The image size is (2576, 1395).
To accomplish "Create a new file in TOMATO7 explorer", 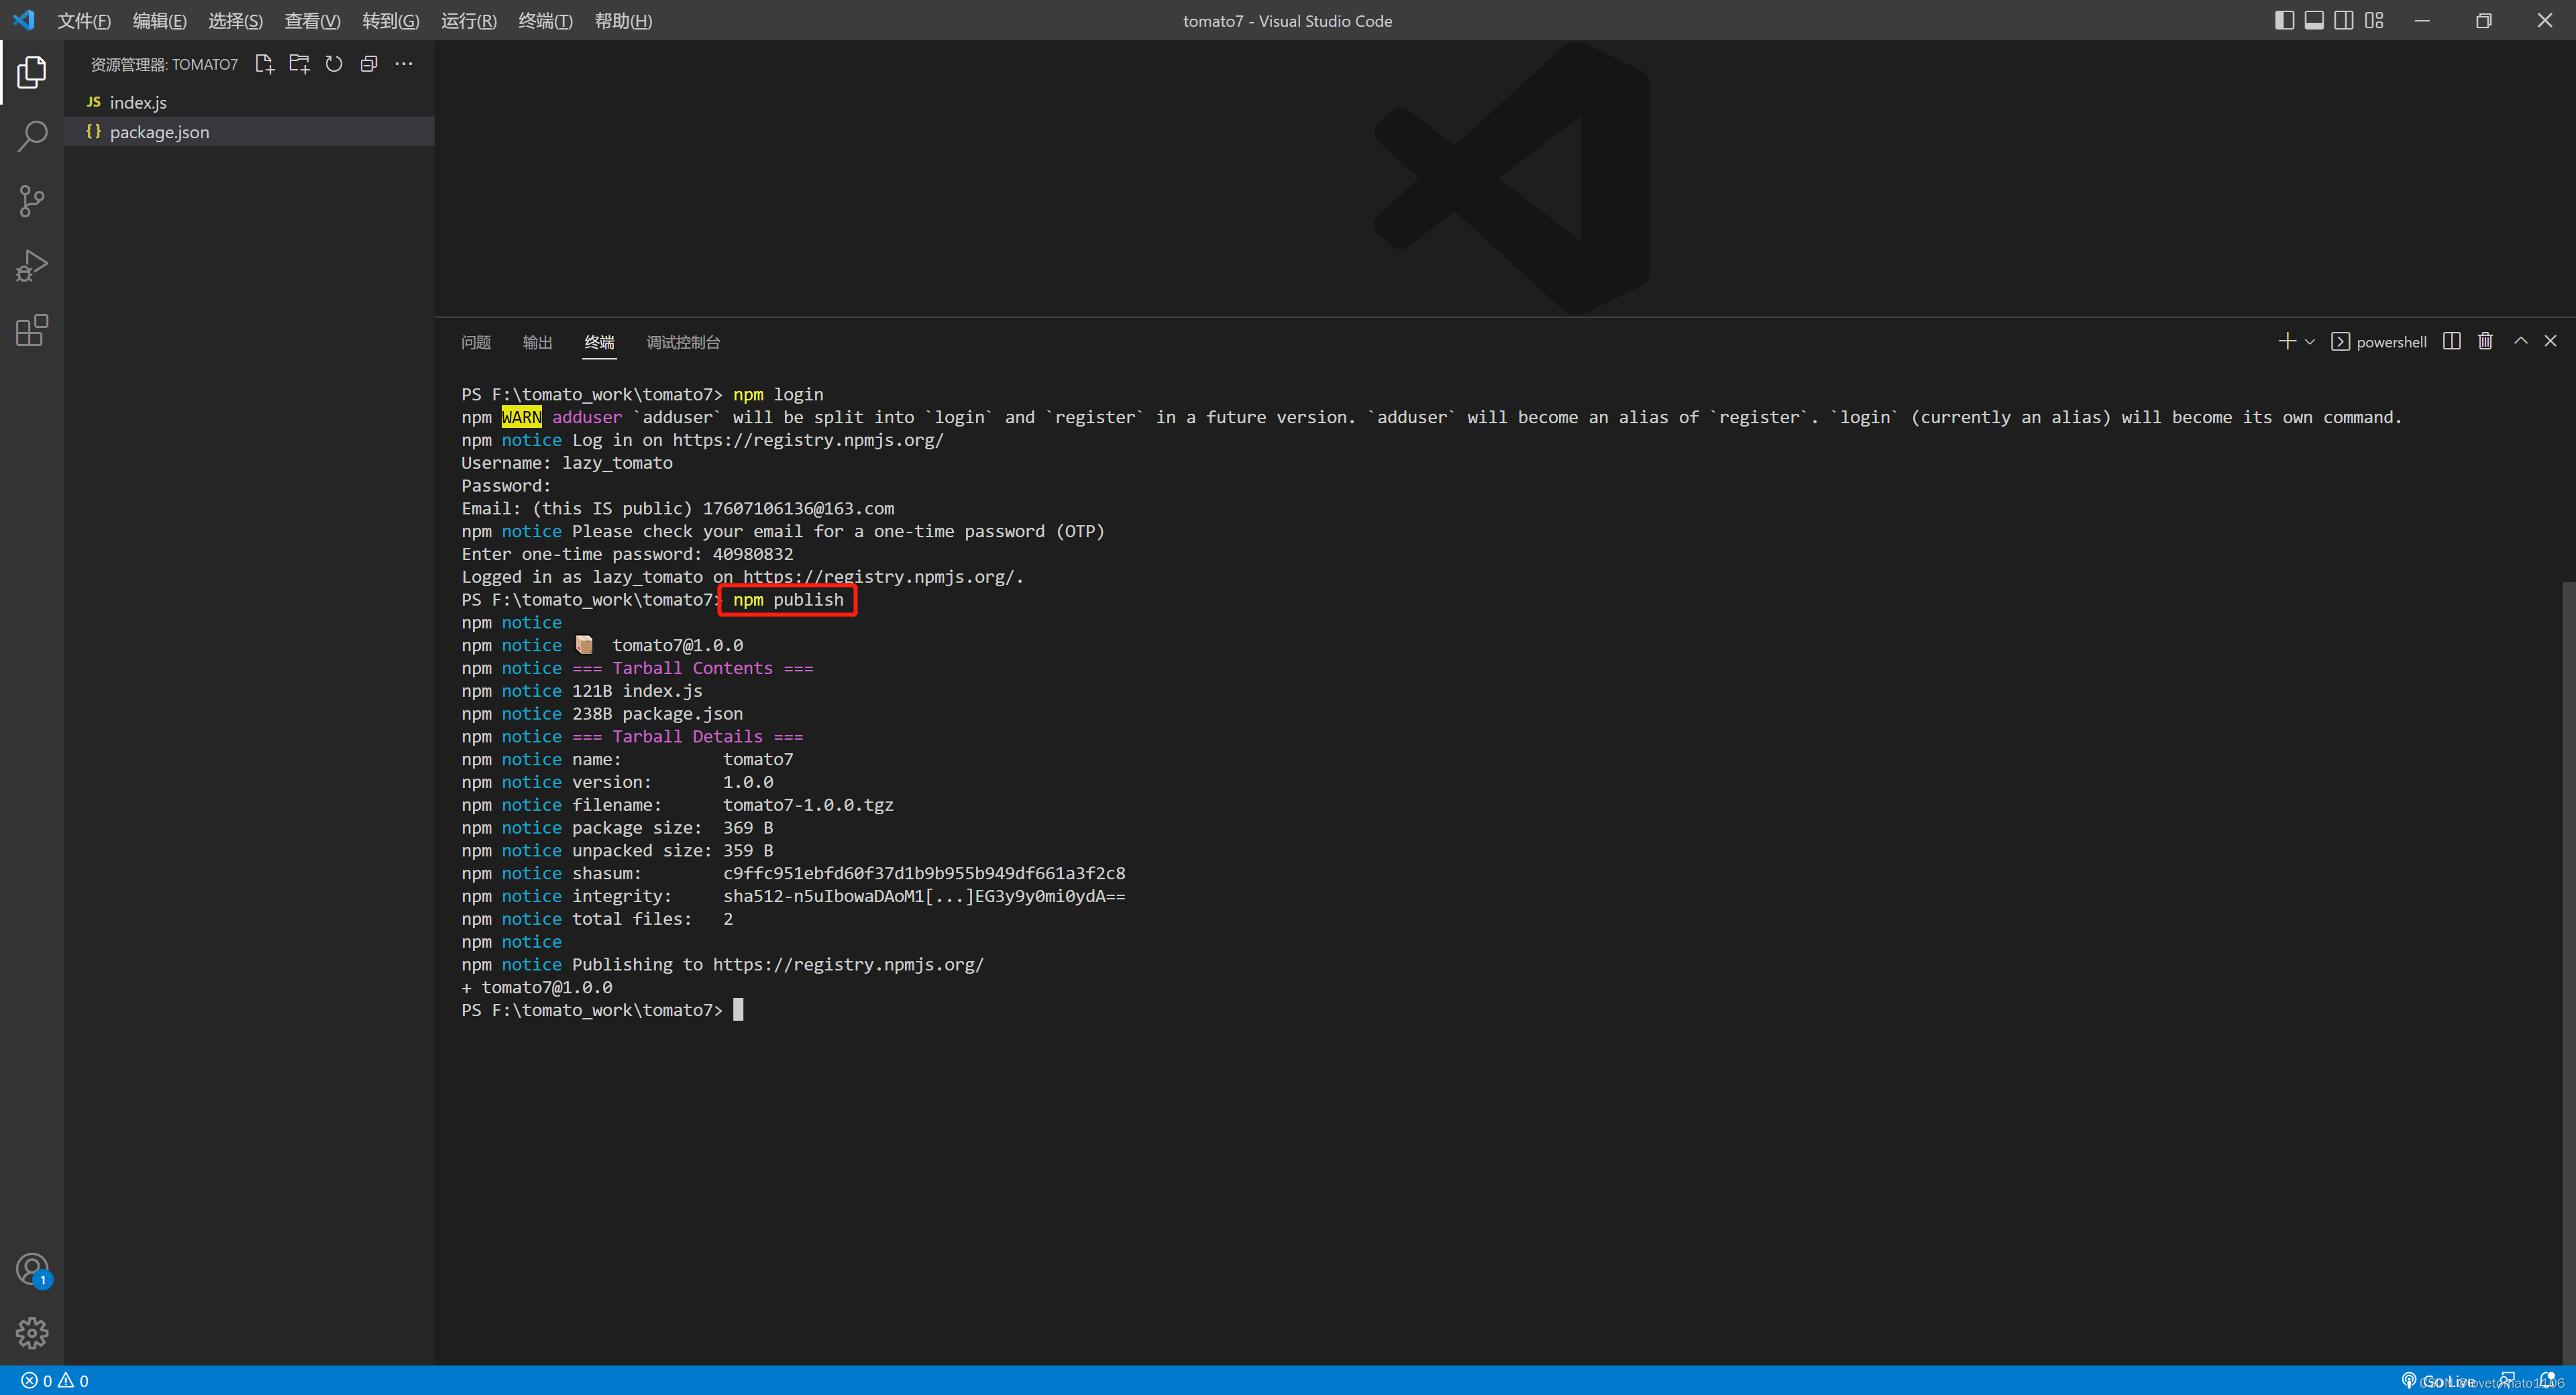I will click(264, 64).
